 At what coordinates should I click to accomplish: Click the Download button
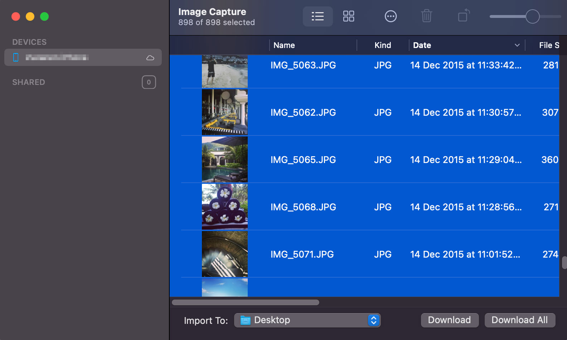click(x=450, y=320)
